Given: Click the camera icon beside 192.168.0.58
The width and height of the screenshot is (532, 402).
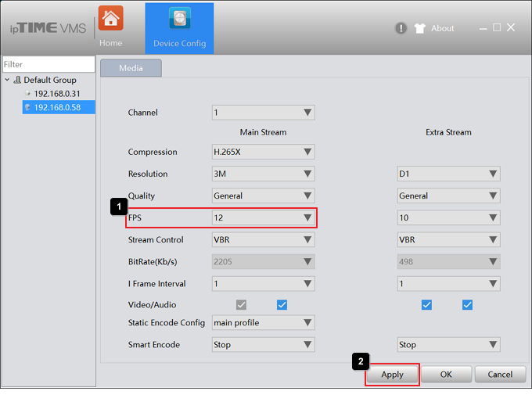Looking at the screenshot, I should [28, 108].
